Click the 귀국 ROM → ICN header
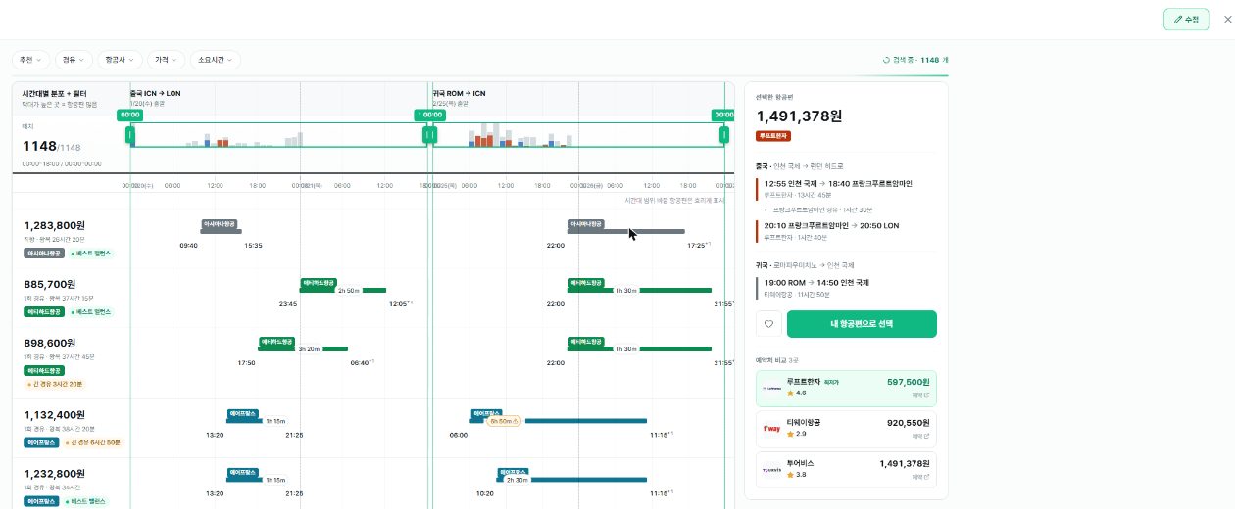The width and height of the screenshot is (1235, 509). 459,93
